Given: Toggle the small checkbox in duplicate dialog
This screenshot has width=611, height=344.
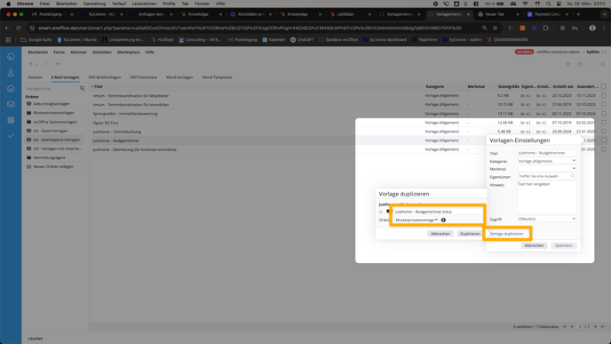Looking at the screenshot, I should (381, 212).
